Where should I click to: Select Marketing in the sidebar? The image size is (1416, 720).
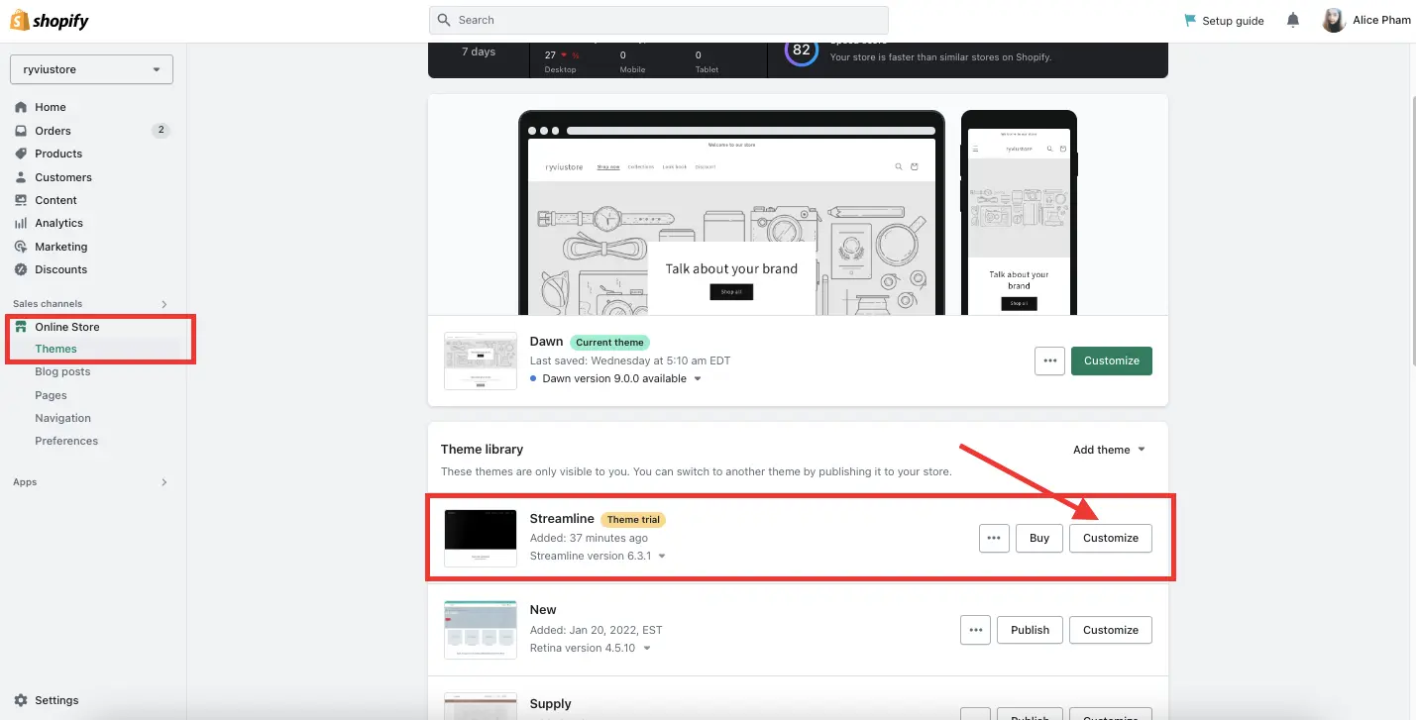click(58, 246)
